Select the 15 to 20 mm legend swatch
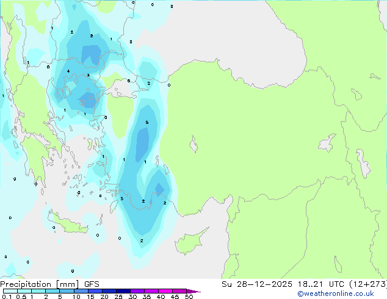 [x=95, y=291]
